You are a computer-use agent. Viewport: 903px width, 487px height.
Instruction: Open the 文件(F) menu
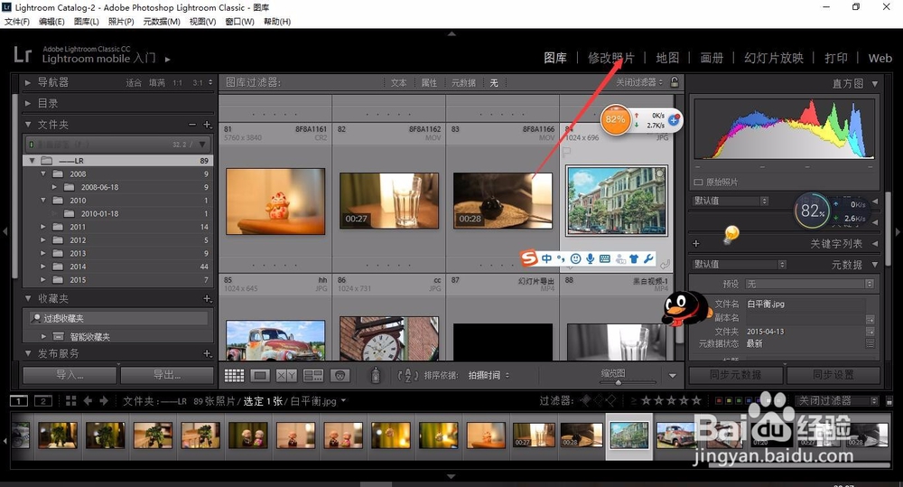point(16,22)
